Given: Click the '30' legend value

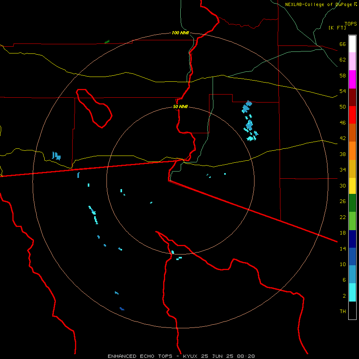Looking at the screenshot, I should click(x=343, y=185).
